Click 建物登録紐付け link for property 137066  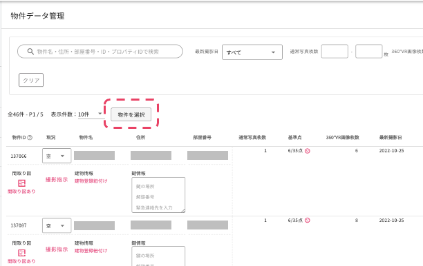click(91, 181)
